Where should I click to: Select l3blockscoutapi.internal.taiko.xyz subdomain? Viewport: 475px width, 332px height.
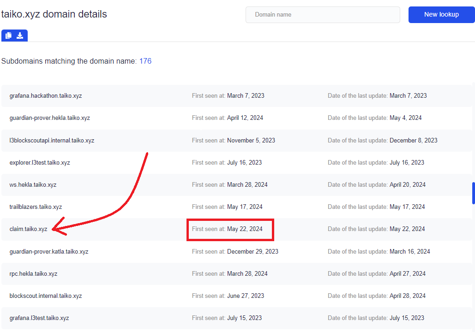pos(52,141)
